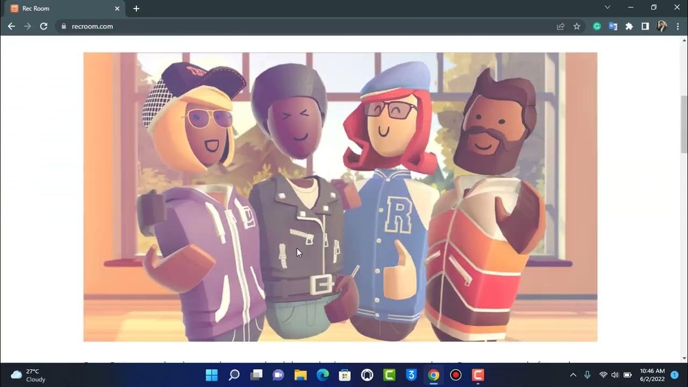Open the red record button app
This screenshot has width=688, height=387.
pos(456,375)
